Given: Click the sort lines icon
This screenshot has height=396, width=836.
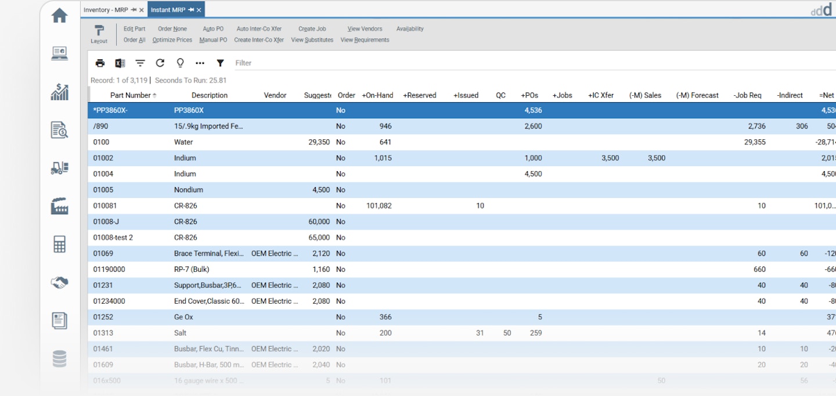Looking at the screenshot, I should click(x=140, y=63).
